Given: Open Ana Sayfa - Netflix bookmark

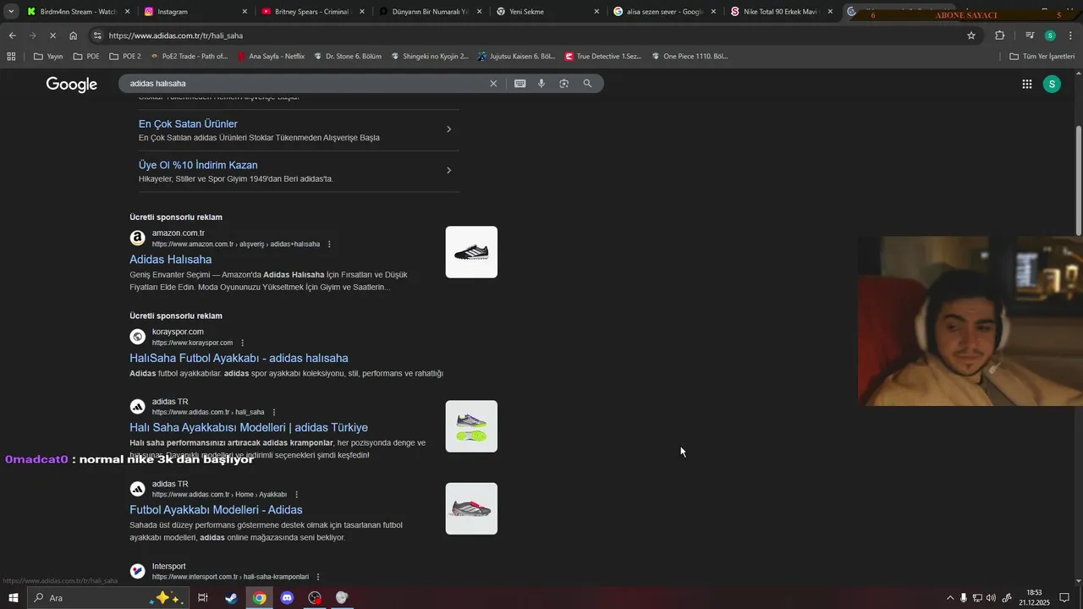Looking at the screenshot, I should (272, 57).
